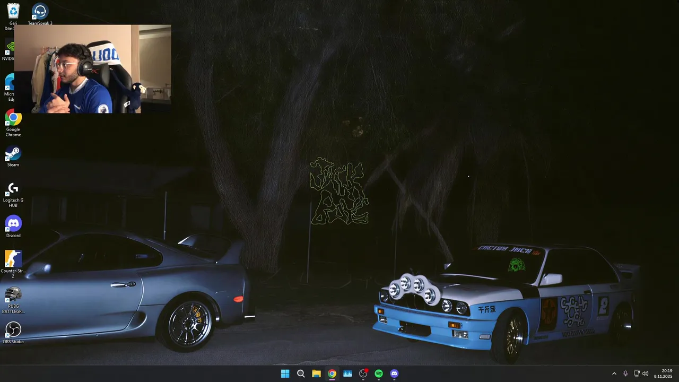Open taskbar Search magnifier
Screen dimensions: 679x382
[x=301, y=374]
